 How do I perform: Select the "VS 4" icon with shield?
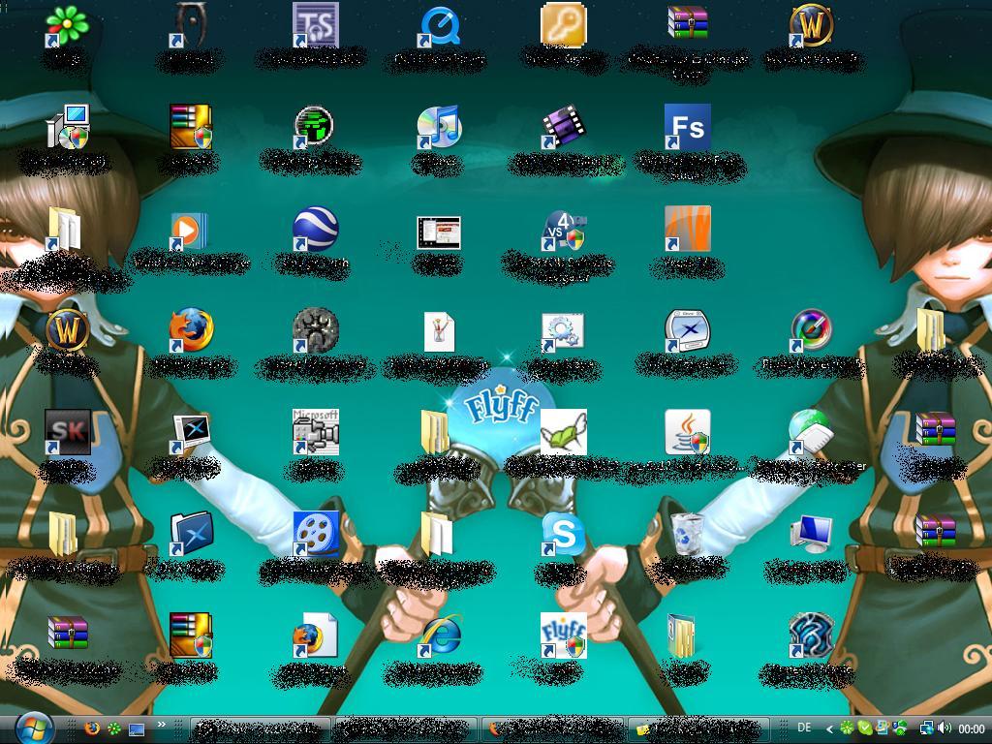565,230
